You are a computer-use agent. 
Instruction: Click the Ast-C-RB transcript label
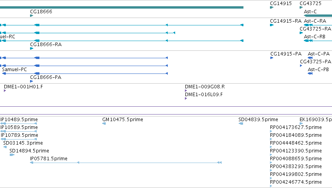(x=314, y=37)
